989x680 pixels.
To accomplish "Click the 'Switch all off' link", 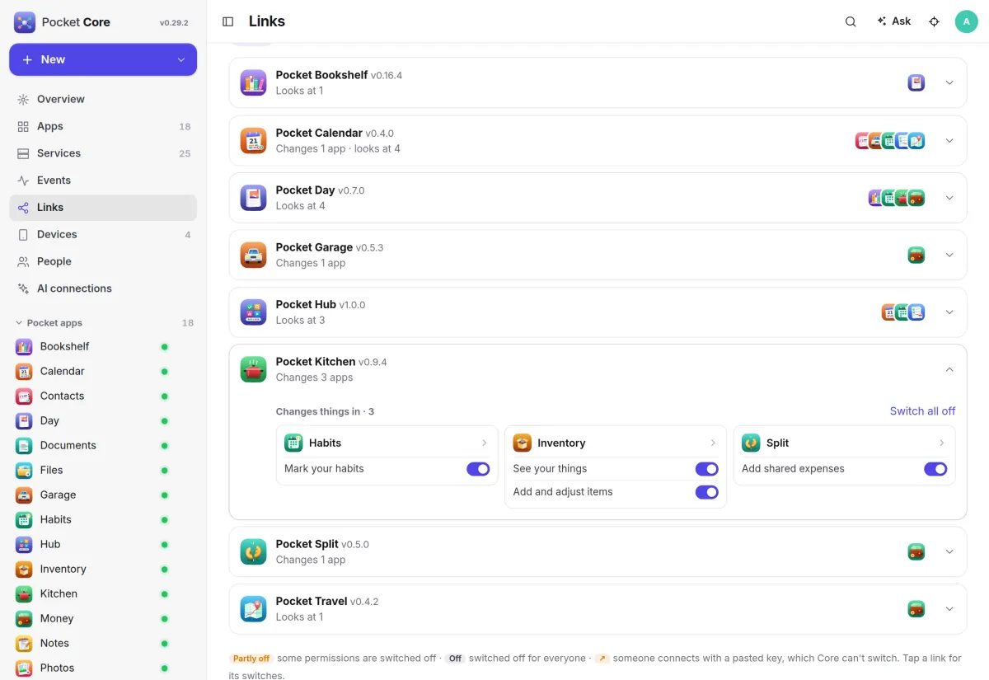I will tap(922, 410).
